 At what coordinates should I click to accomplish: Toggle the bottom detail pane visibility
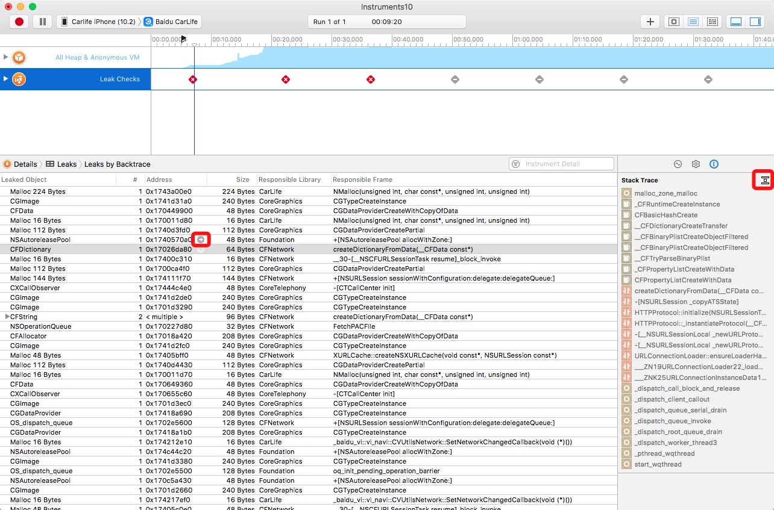(x=735, y=22)
